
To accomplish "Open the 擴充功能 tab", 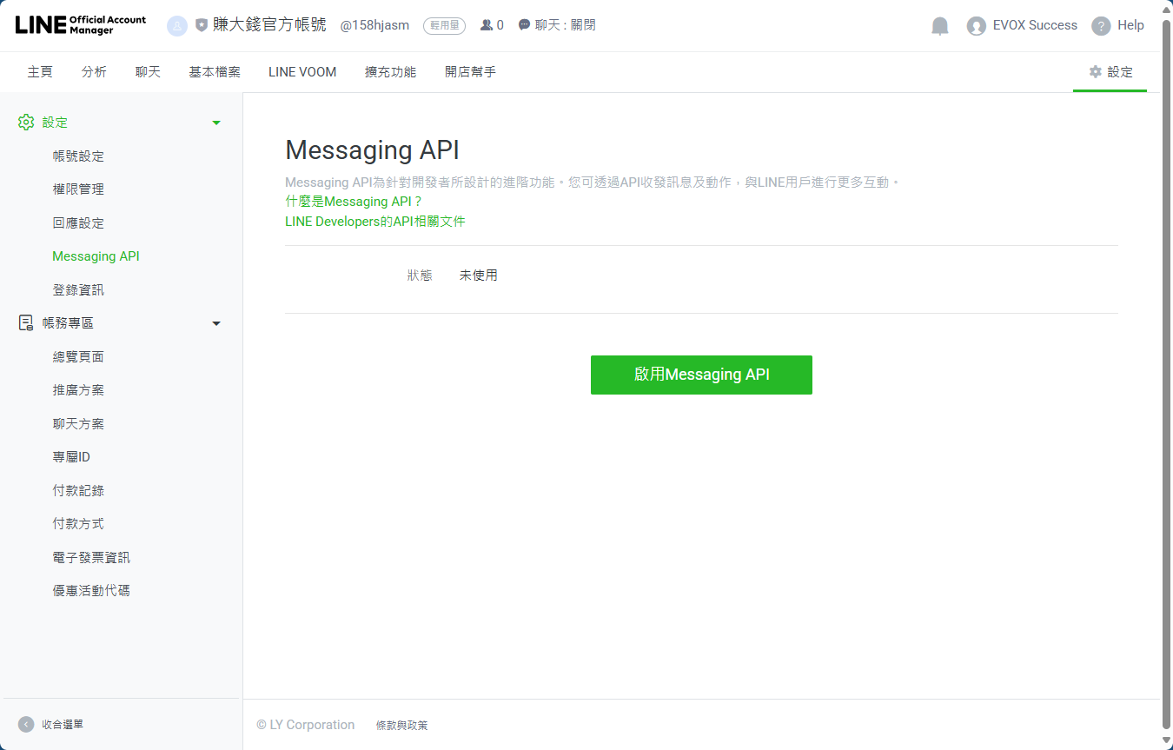I will click(390, 72).
